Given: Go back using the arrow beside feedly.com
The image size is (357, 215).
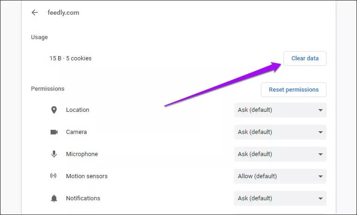Looking at the screenshot, I should (x=35, y=12).
